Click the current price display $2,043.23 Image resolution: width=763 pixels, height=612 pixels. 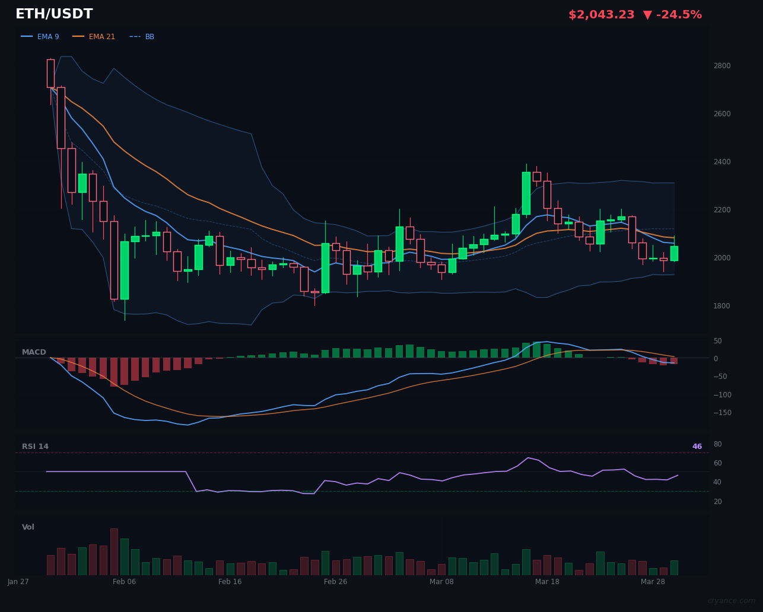point(601,14)
